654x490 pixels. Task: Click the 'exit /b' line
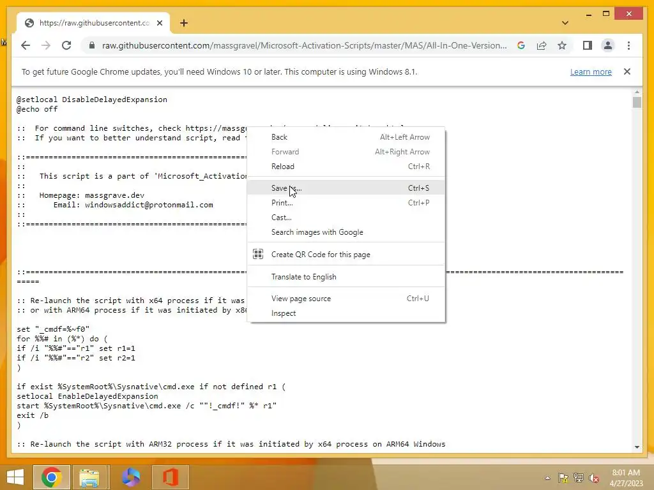[x=33, y=415]
